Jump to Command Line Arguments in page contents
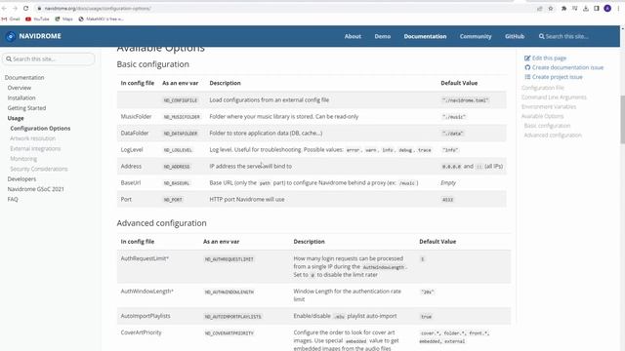The height and width of the screenshot is (351, 625). (554, 97)
